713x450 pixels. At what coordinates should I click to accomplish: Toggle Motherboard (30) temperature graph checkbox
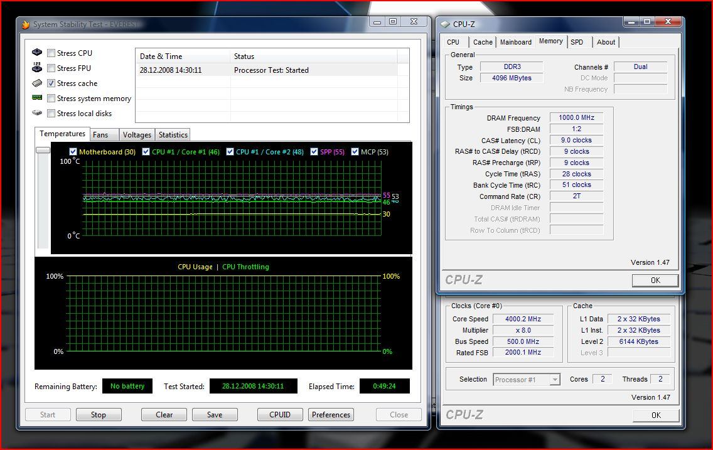click(x=73, y=152)
